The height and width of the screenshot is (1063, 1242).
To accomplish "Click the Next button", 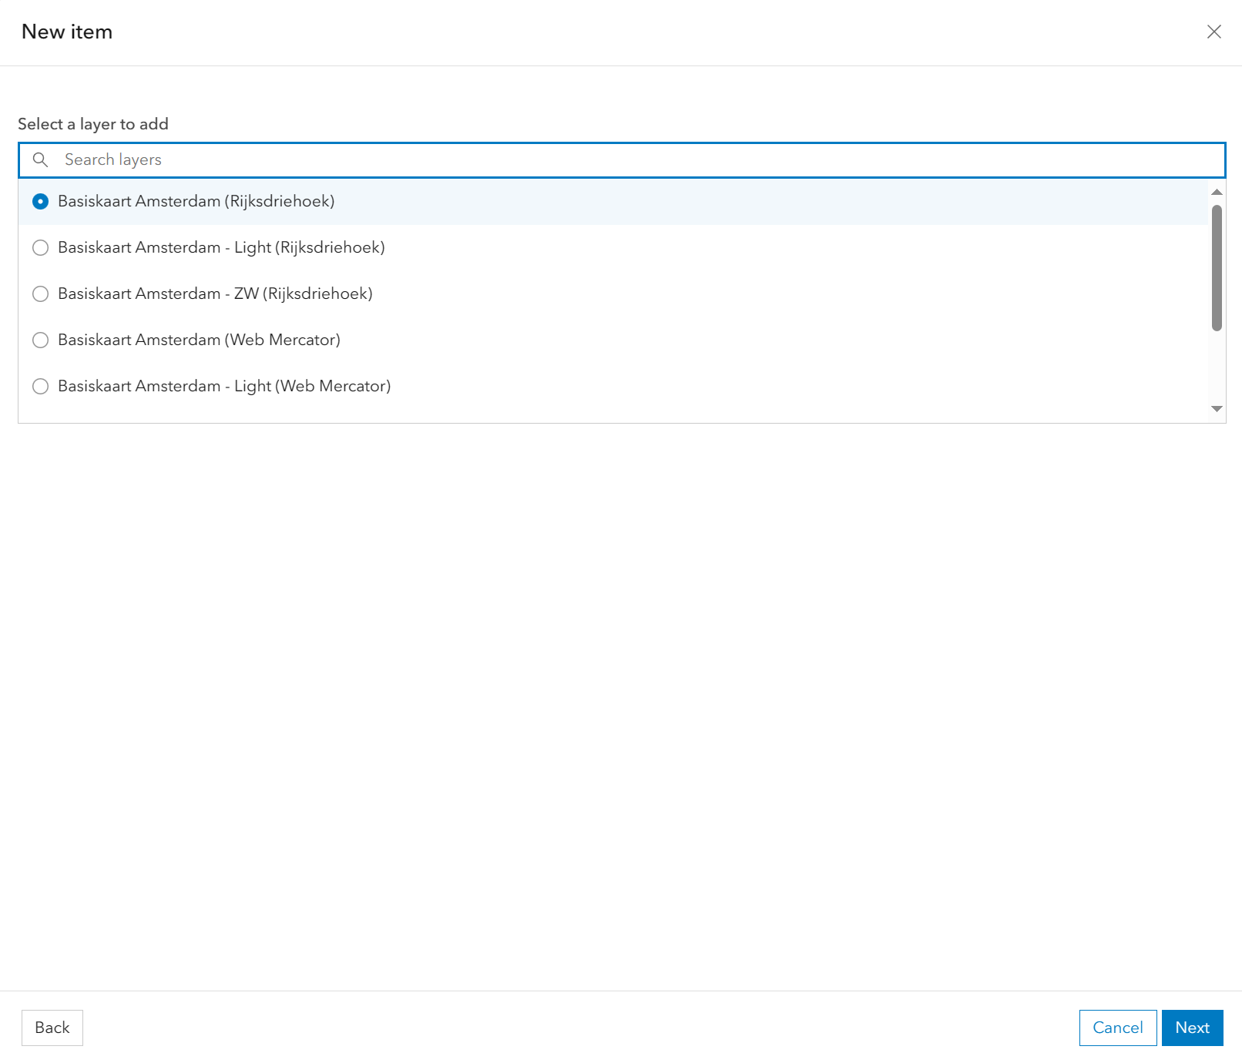I will pyautogui.click(x=1192, y=1028).
